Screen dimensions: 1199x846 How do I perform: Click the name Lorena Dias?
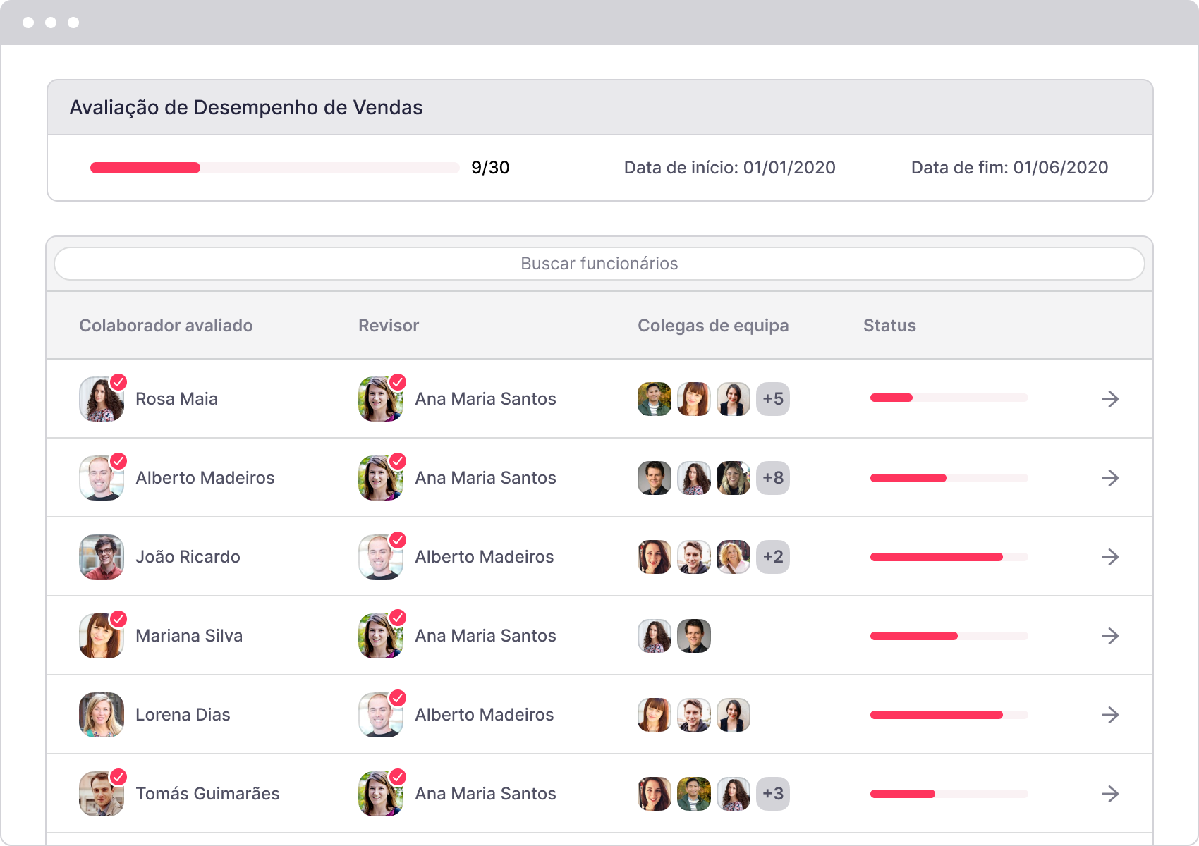tap(183, 715)
